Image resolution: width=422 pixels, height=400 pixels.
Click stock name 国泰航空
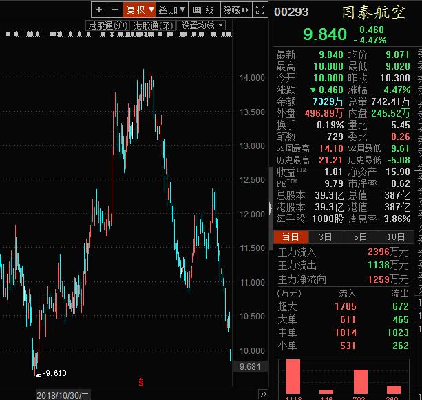374,12
